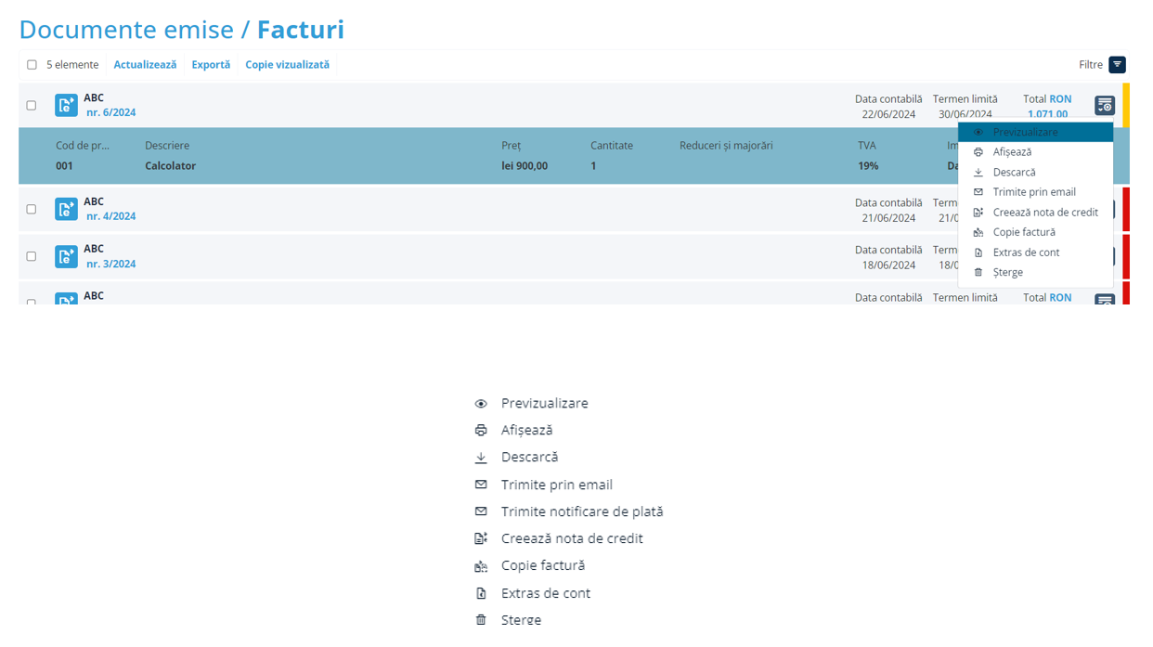The width and height of the screenshot is (1153, 647).
Task: Click the trash icon in the open context menu
Action: (x=978, y=273)
